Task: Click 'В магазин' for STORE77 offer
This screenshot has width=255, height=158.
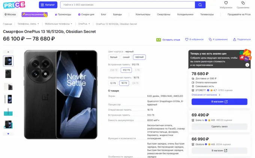Action: [219, 101]
